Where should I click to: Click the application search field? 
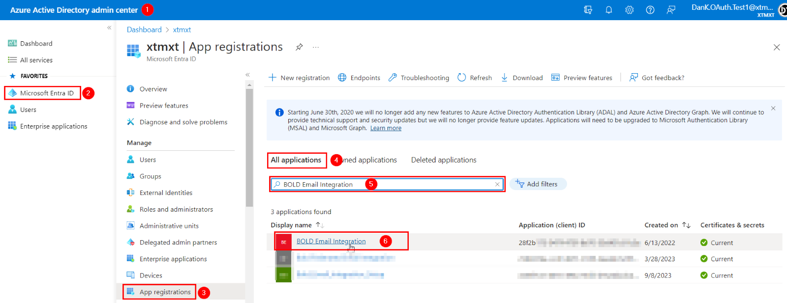pos(387,184)
